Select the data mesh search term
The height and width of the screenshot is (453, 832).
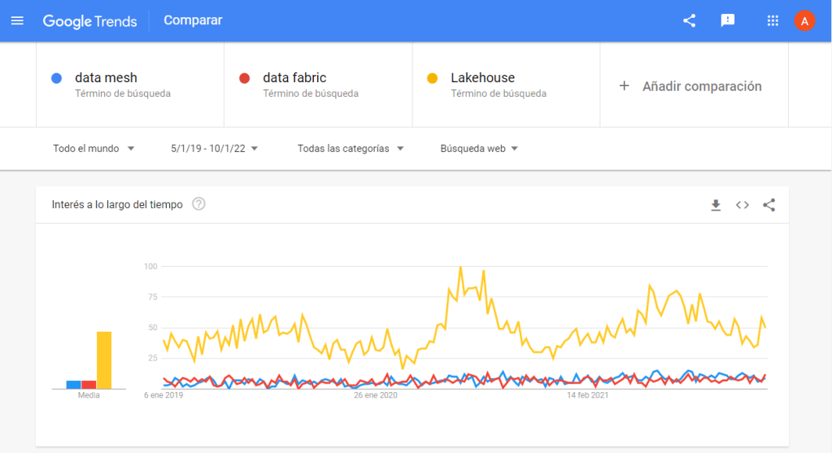106,78
